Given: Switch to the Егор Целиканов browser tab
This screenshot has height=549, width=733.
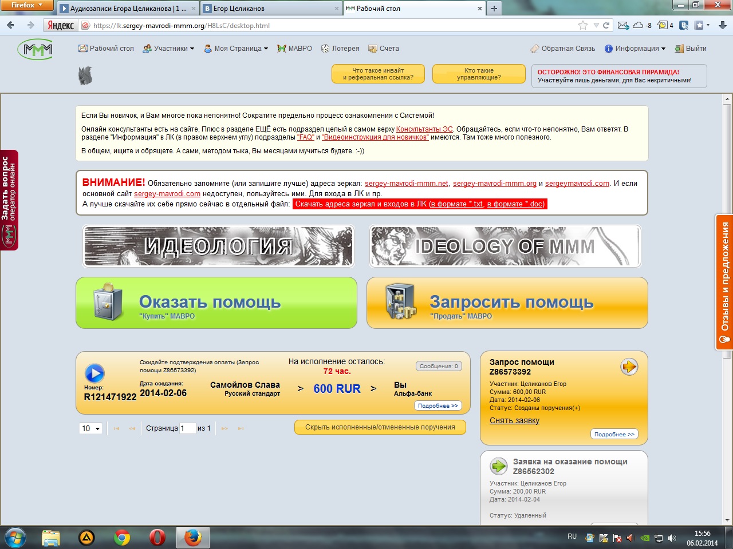Looking at the screenshot, I should (x=271, y=9).
